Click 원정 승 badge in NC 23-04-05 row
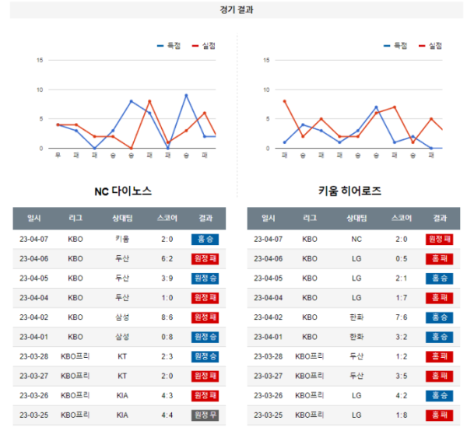The height and width of the screenshot is (438, 467). (x=205, y=279)
